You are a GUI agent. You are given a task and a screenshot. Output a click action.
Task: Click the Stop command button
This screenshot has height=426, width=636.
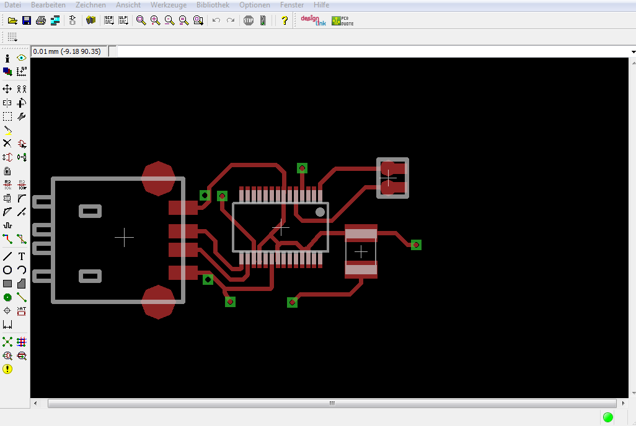(248, 20)
